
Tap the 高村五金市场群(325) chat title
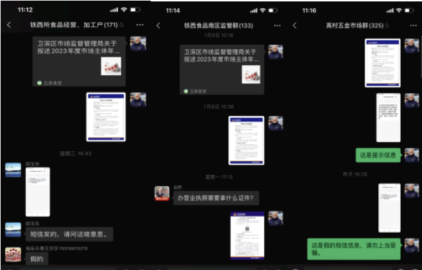(x=353, y=26)
